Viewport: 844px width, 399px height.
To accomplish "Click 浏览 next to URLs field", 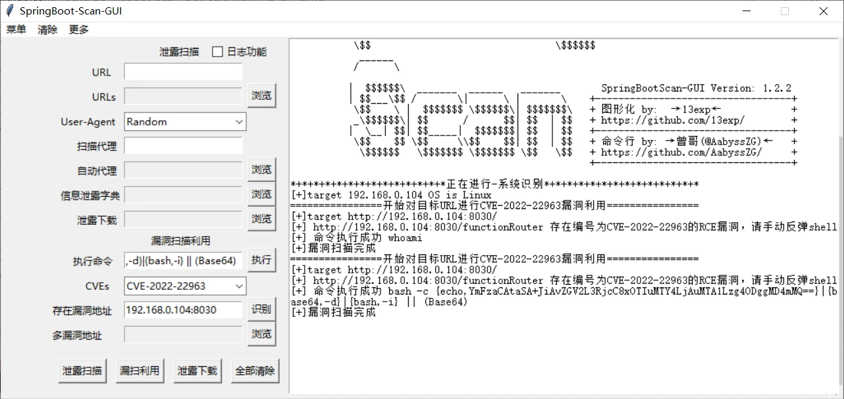I will tap(261, 96).
